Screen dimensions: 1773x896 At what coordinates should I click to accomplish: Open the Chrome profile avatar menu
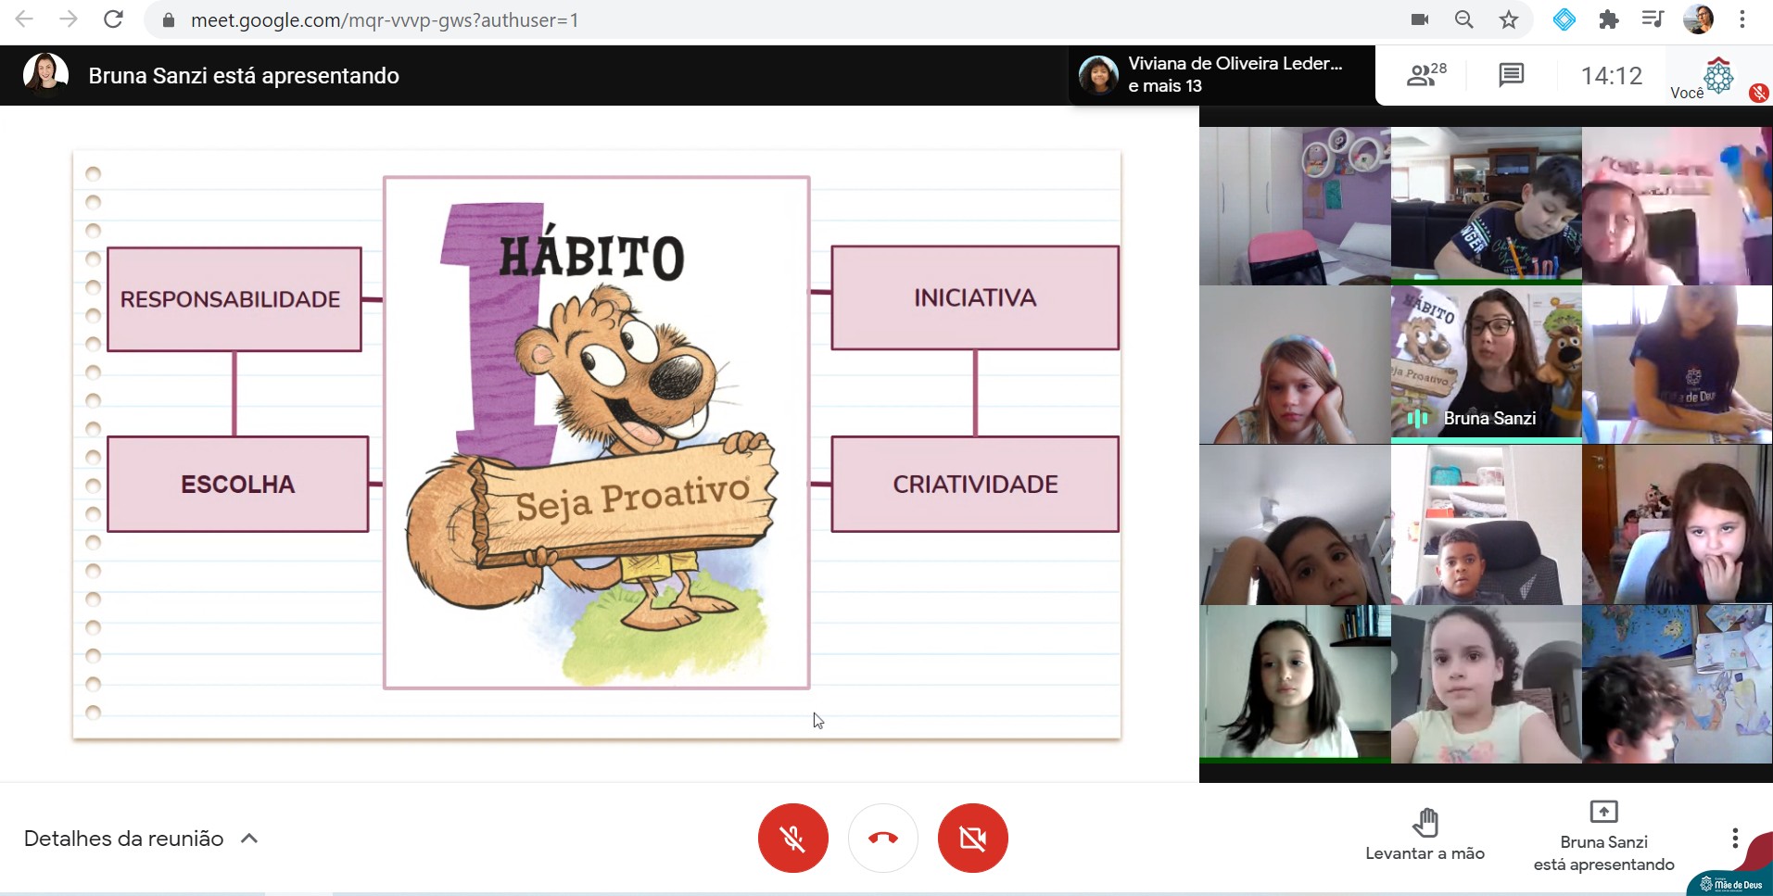tap(1698, 19)
